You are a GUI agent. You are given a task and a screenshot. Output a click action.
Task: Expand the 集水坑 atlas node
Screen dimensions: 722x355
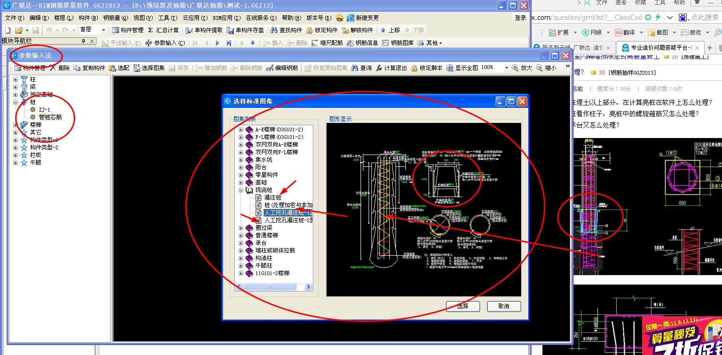click(241, 160)
